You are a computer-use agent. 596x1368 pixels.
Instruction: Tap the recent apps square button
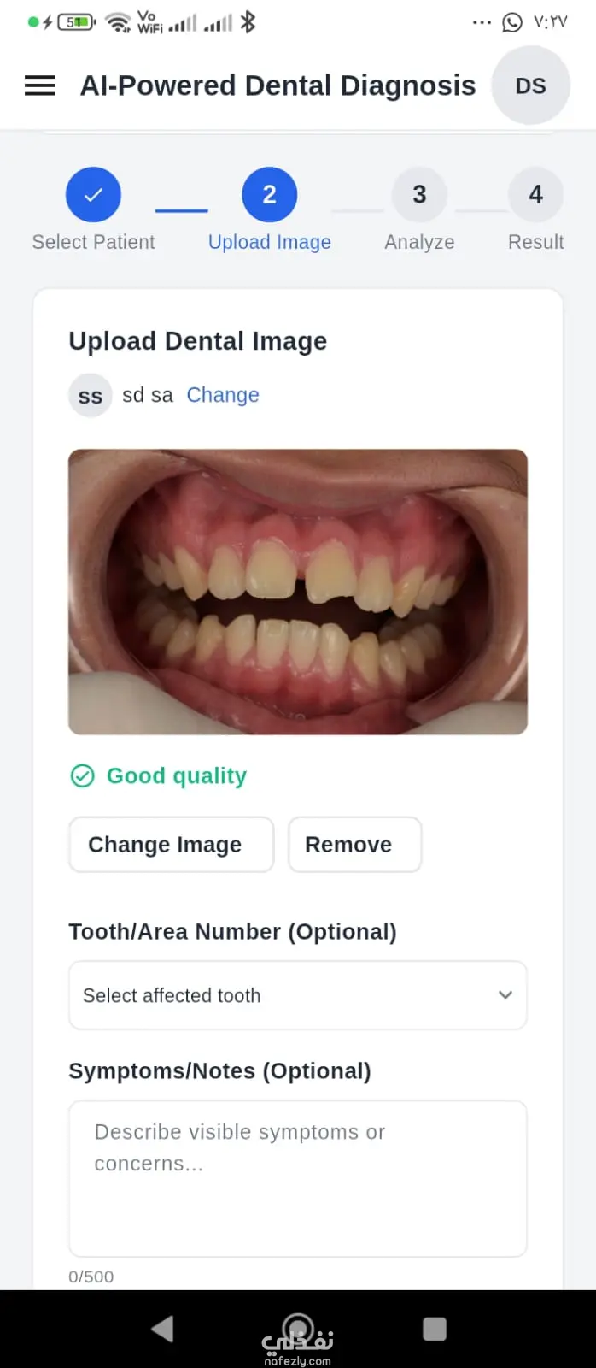tap(435, 1329)
